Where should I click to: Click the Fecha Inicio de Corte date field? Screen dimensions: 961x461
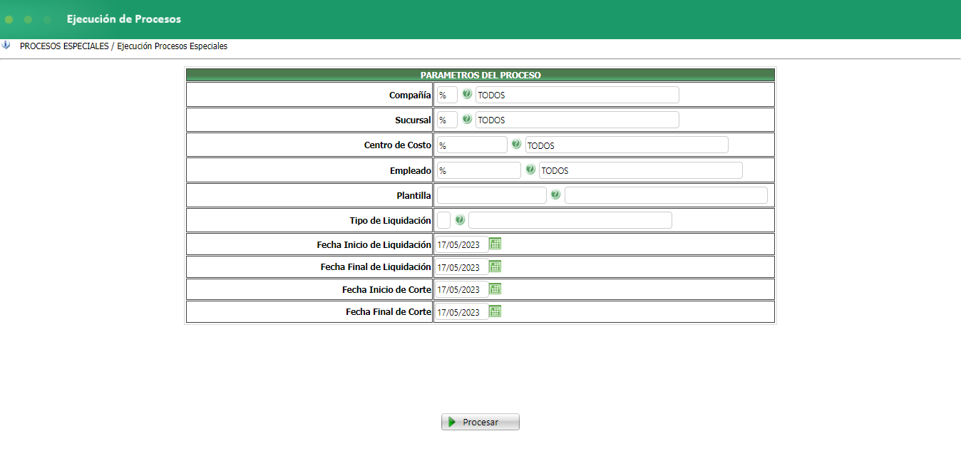tap(462, 289)
